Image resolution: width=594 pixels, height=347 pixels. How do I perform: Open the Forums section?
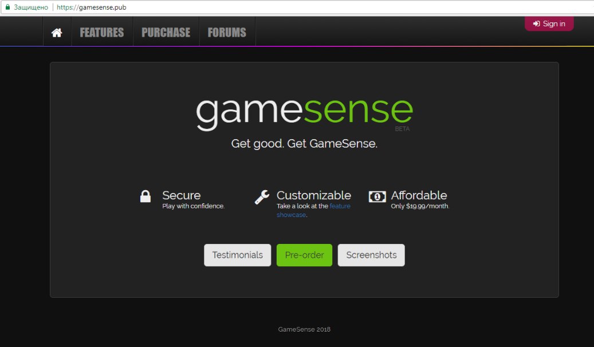pyautogui.click(x=227, y=33)
